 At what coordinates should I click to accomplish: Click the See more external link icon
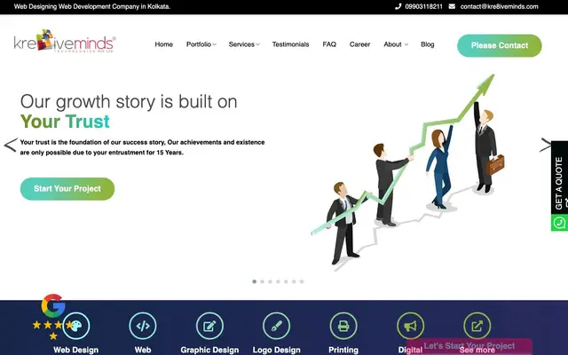477,326
